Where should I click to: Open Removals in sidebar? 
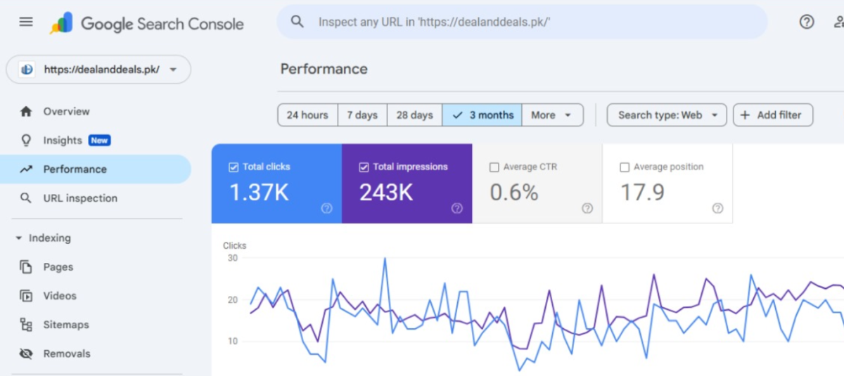pos(95,354)
